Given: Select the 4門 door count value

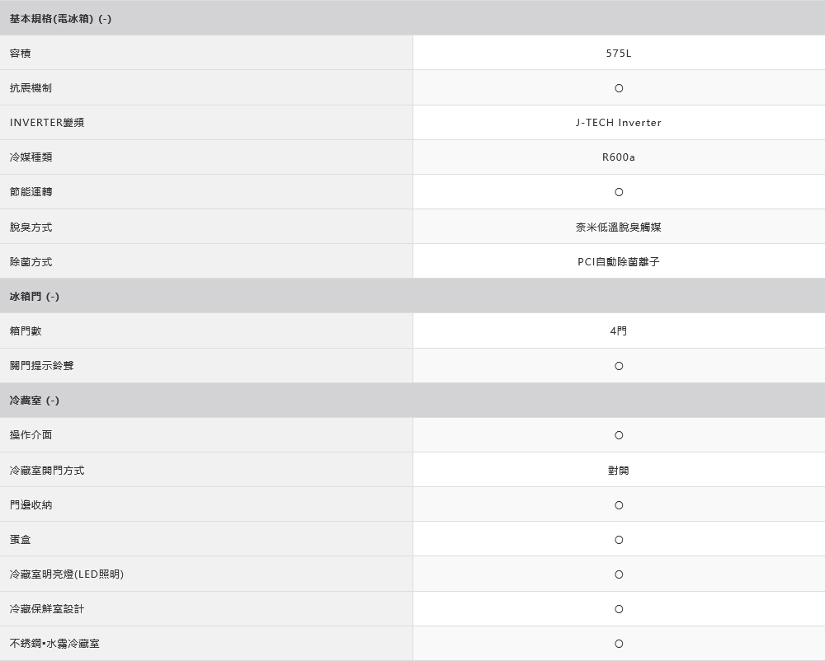Looking at the screenshot, I should [618, 331].
